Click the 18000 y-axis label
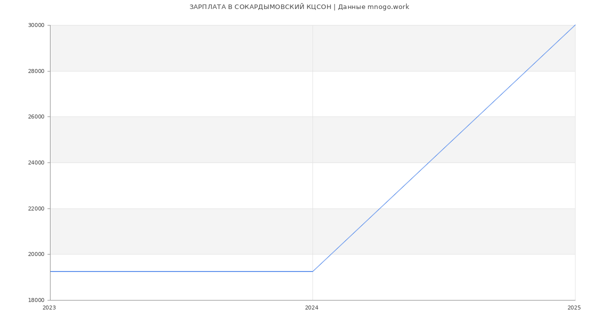 36,300
